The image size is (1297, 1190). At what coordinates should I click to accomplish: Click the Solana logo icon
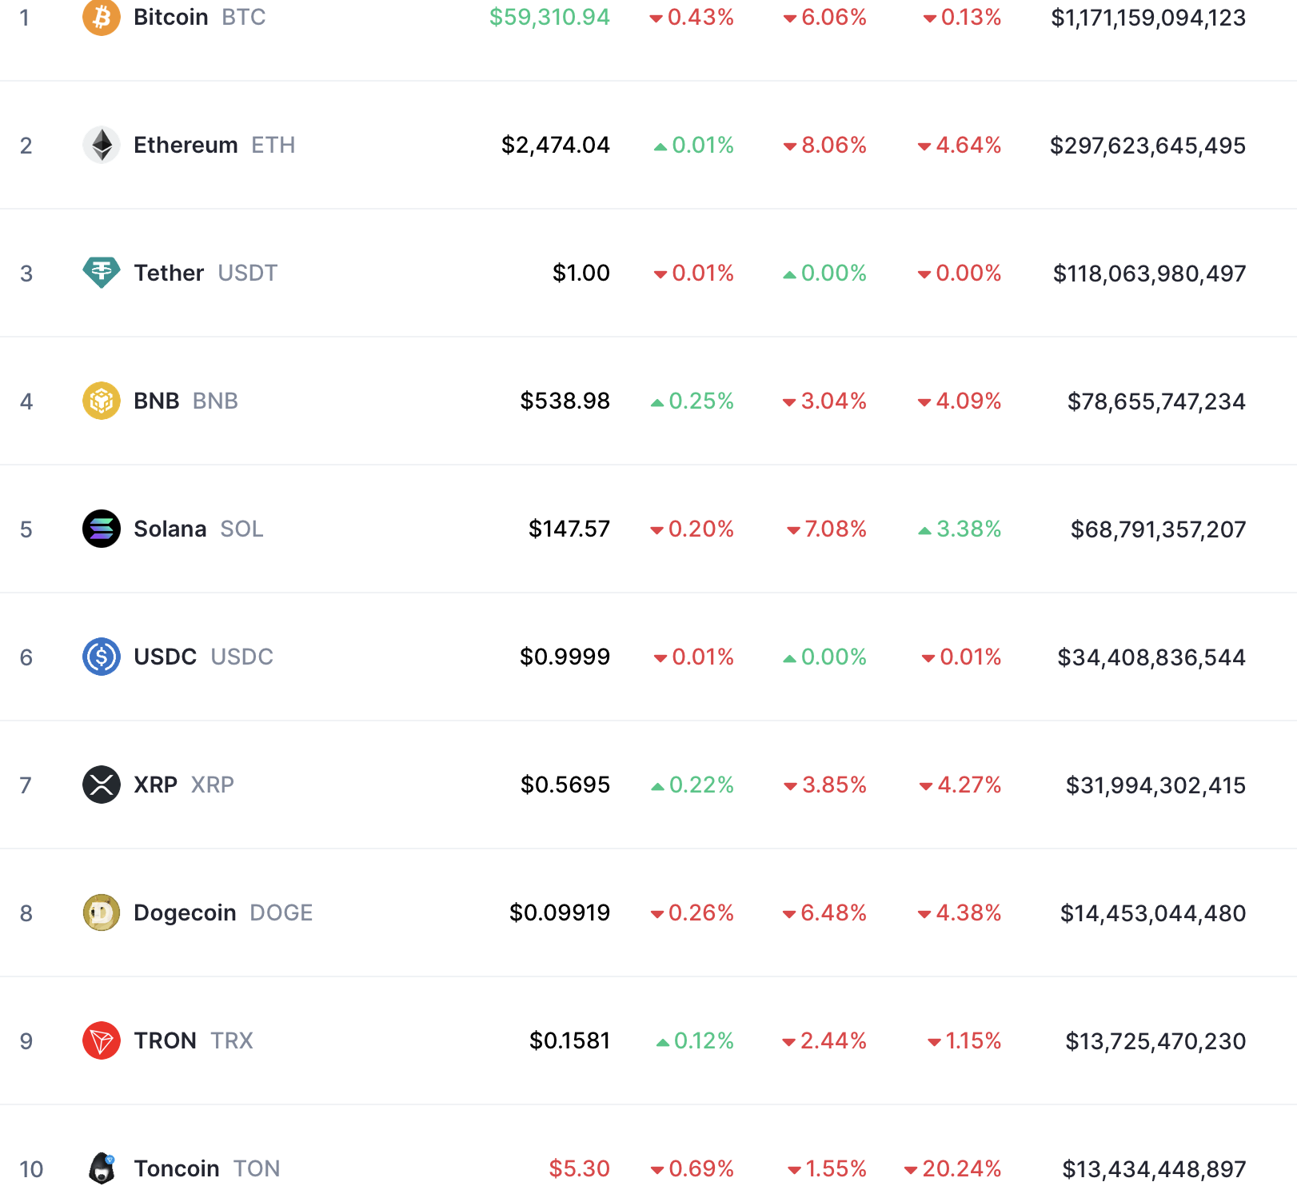pyautogui.click(x=102, y=529)
